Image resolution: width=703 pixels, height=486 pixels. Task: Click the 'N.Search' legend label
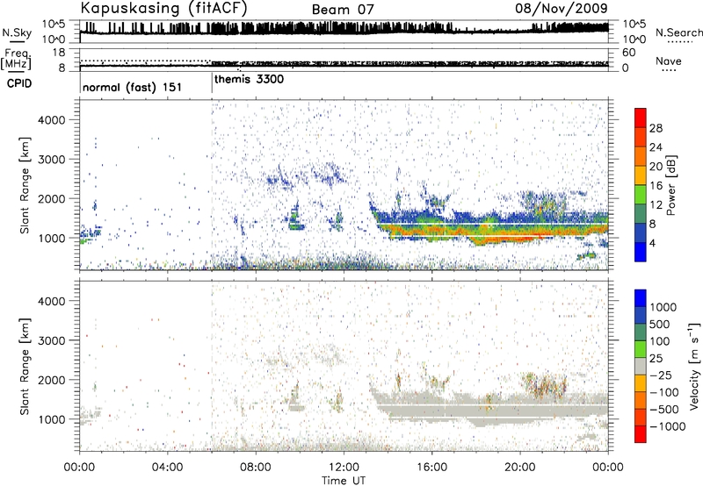[x=678, y=32]
